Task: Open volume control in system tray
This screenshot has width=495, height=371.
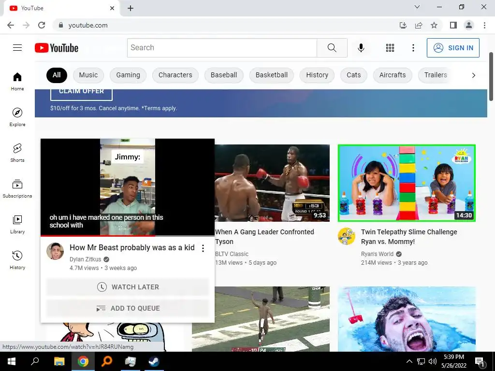Action: pyautogui.click(x=433, y=361)
